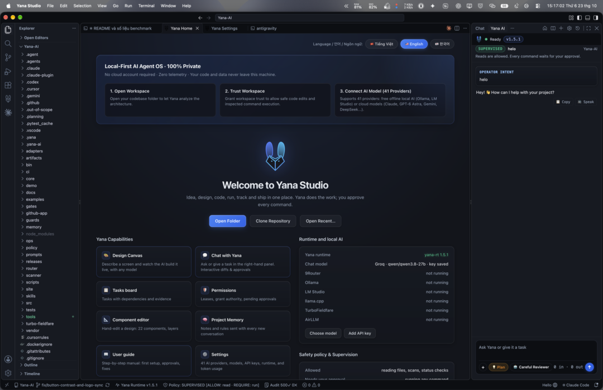Open the Terminal menu

pos(146,6)
